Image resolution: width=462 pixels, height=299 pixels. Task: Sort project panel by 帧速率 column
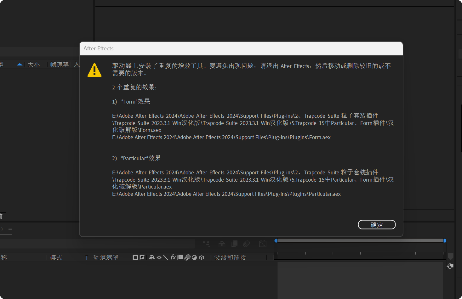click(60, 65)
